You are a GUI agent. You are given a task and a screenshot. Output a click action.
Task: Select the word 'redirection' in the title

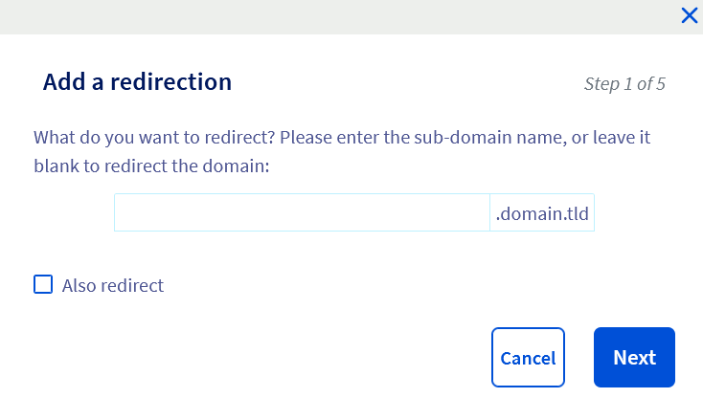click(x=171, y=82)
